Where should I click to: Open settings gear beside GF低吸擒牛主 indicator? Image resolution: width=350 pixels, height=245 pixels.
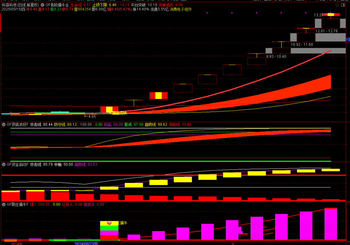tap(43, 5)
